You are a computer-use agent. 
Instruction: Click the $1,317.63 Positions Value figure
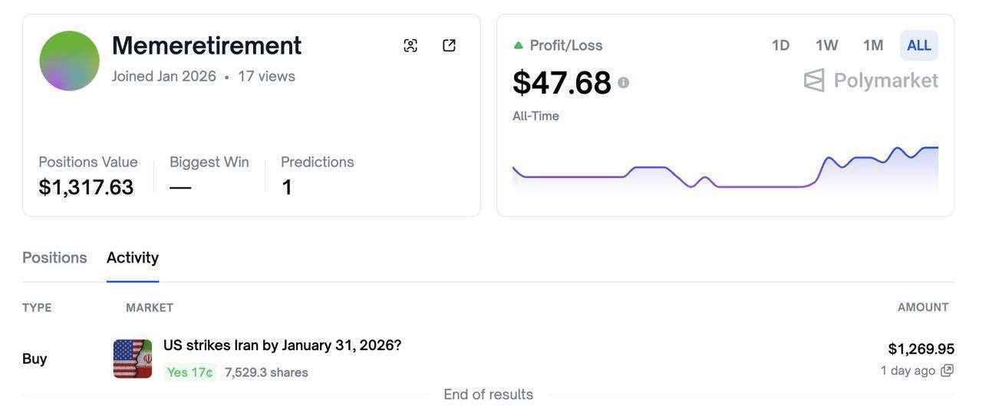(86, 187)
